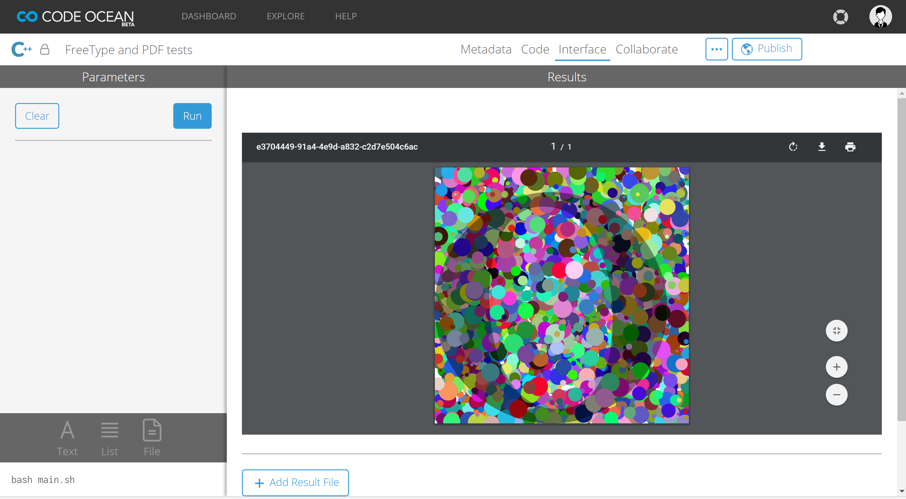Zoom out of the PDF preview
The width and height of the screenshot is (906, 499).
click(x=836, y=395)
